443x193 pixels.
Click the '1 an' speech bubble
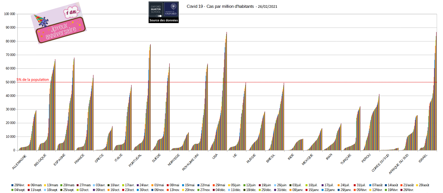click(72, 12)
